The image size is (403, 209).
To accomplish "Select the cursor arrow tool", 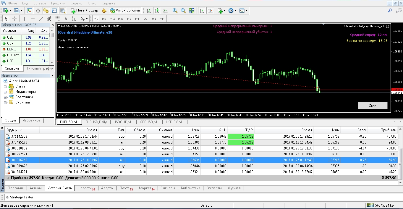I will pos(6,19).
